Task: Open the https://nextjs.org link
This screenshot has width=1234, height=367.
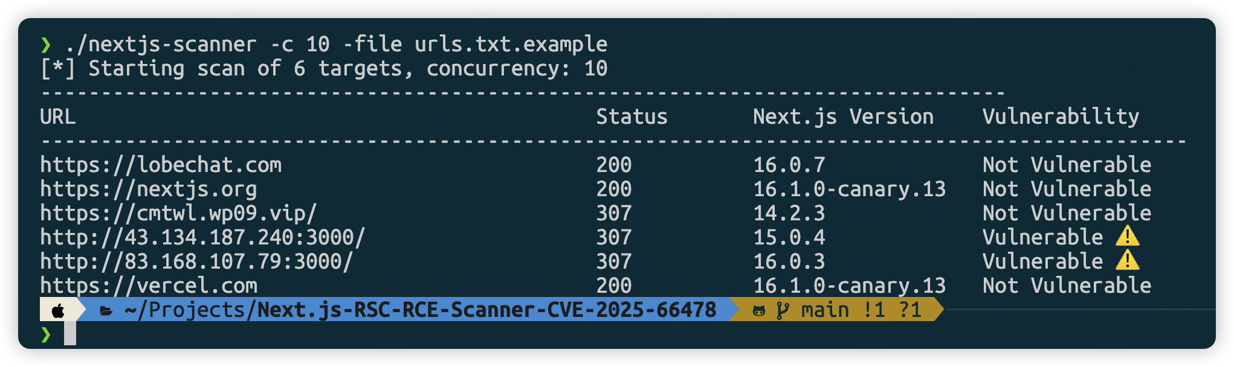Action: [149, 189]
